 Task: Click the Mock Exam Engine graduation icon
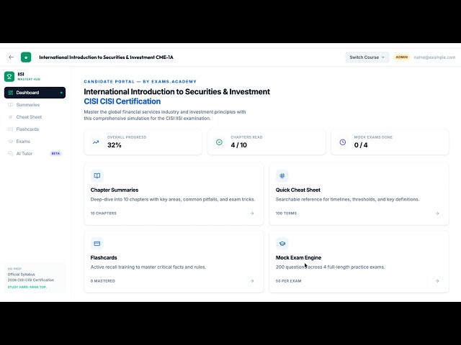point(282,244)
